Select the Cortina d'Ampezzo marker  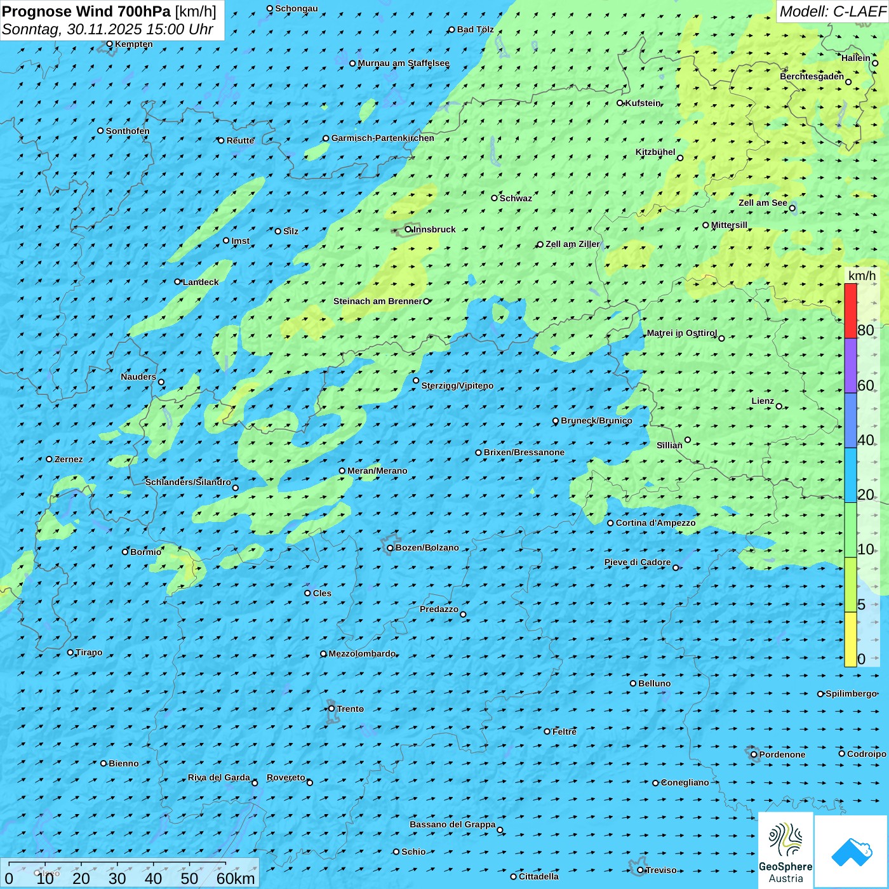click(610, 523)
